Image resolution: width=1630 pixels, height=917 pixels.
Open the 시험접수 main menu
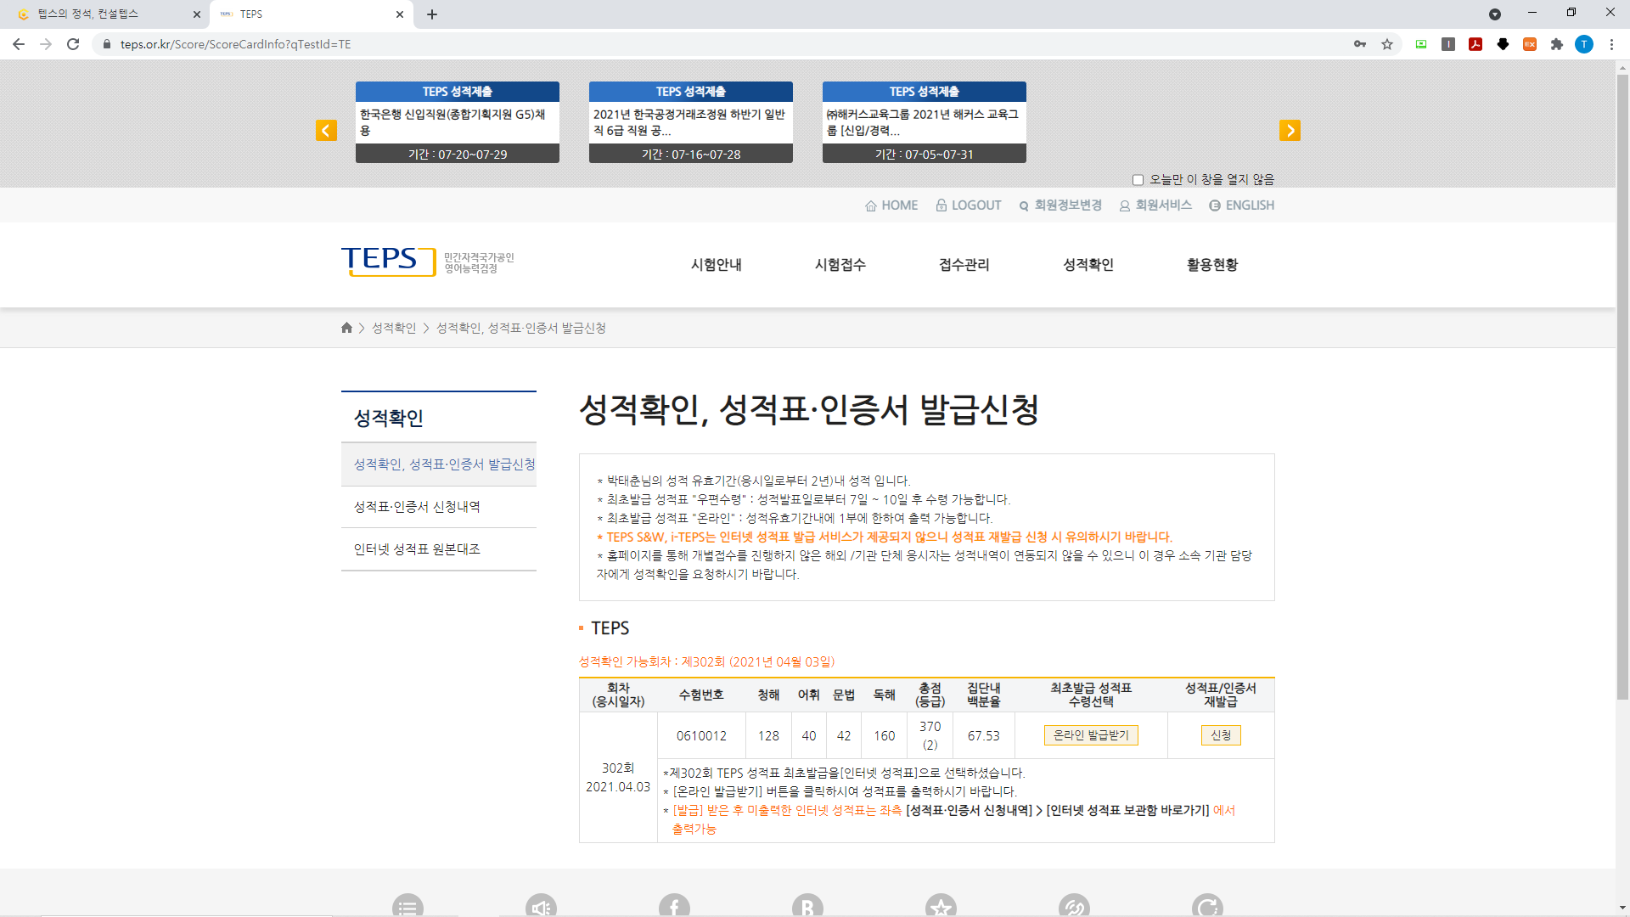point(840,265)
